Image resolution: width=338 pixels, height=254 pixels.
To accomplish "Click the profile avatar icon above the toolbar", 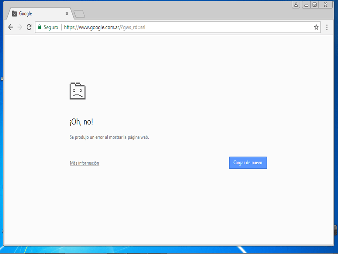I will click(x=296, y=5).
